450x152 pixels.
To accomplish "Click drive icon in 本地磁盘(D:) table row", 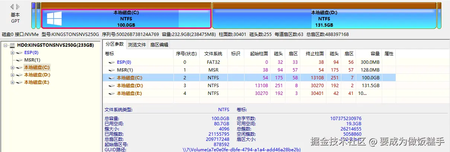I will tap(112, 86).
